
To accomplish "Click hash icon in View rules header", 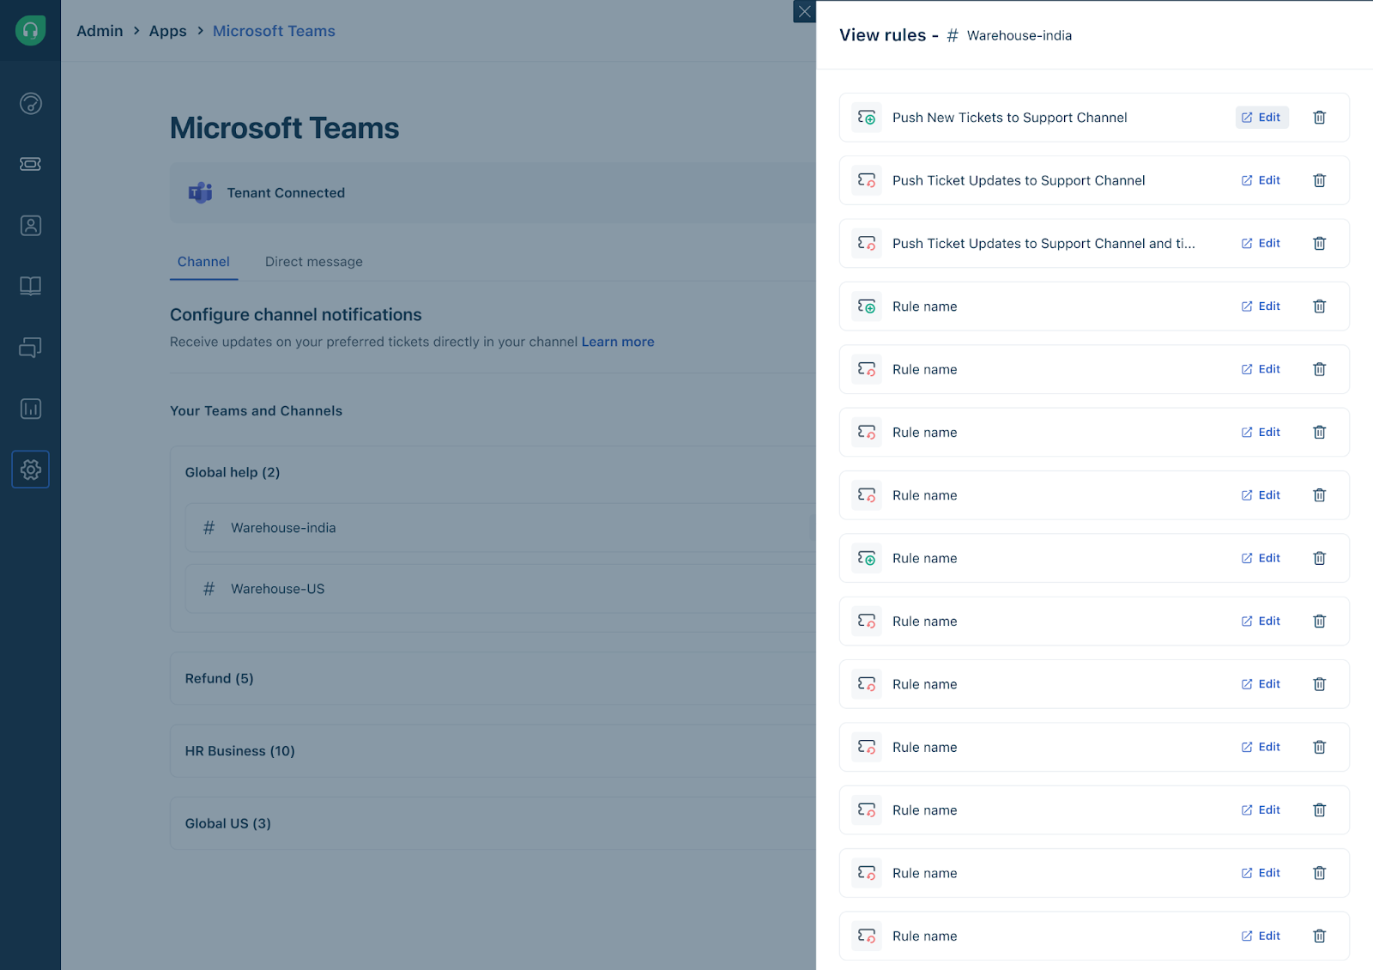I will click(953, 36).
